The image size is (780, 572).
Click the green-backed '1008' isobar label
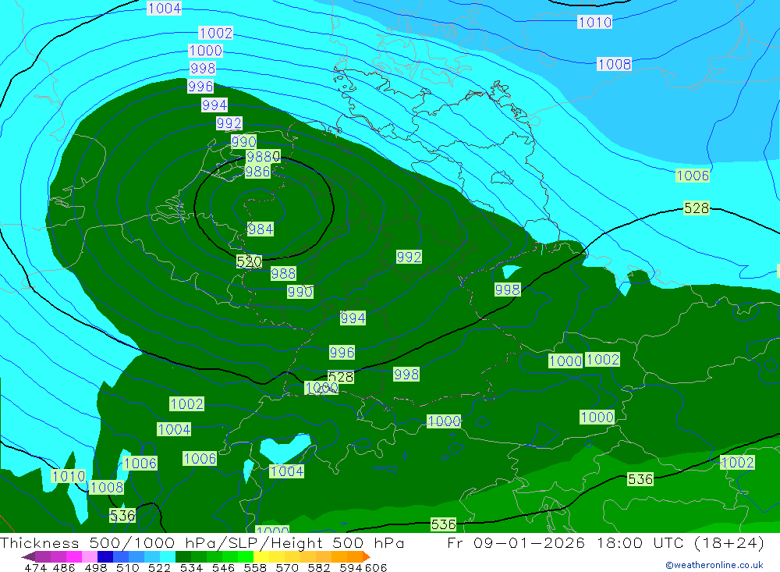click(107, 488)
